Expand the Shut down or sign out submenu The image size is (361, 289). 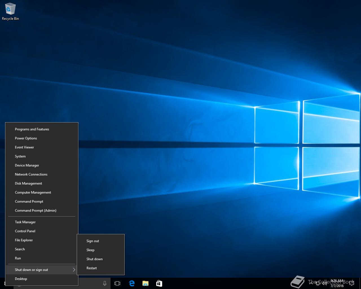42,270
